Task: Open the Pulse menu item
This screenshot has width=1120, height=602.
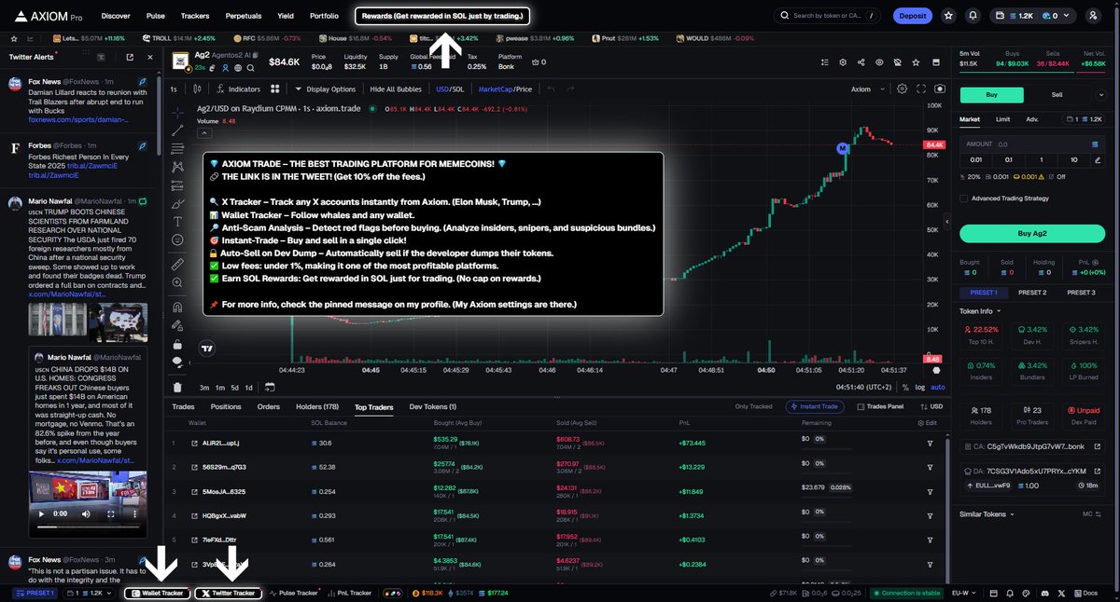Action: tap(156, 16)
